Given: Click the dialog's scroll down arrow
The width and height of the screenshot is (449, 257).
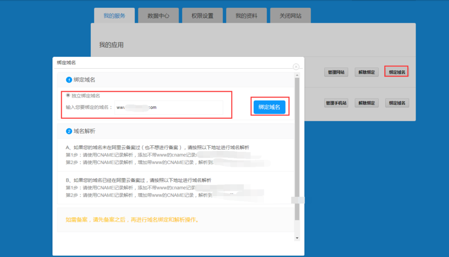Looking at the screenshot, I should [297, 238].
